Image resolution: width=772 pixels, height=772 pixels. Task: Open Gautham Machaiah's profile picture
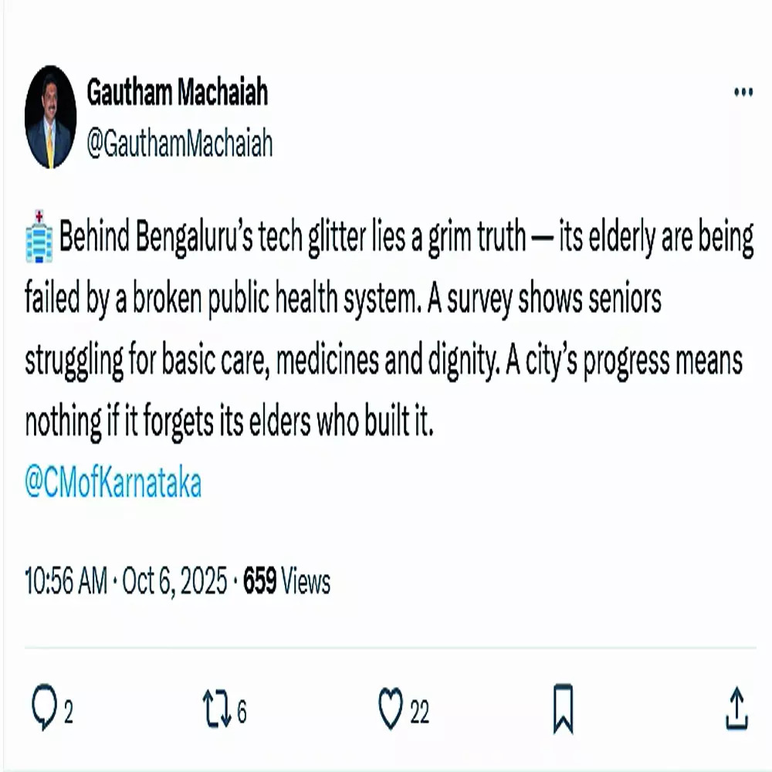[51, 117]
